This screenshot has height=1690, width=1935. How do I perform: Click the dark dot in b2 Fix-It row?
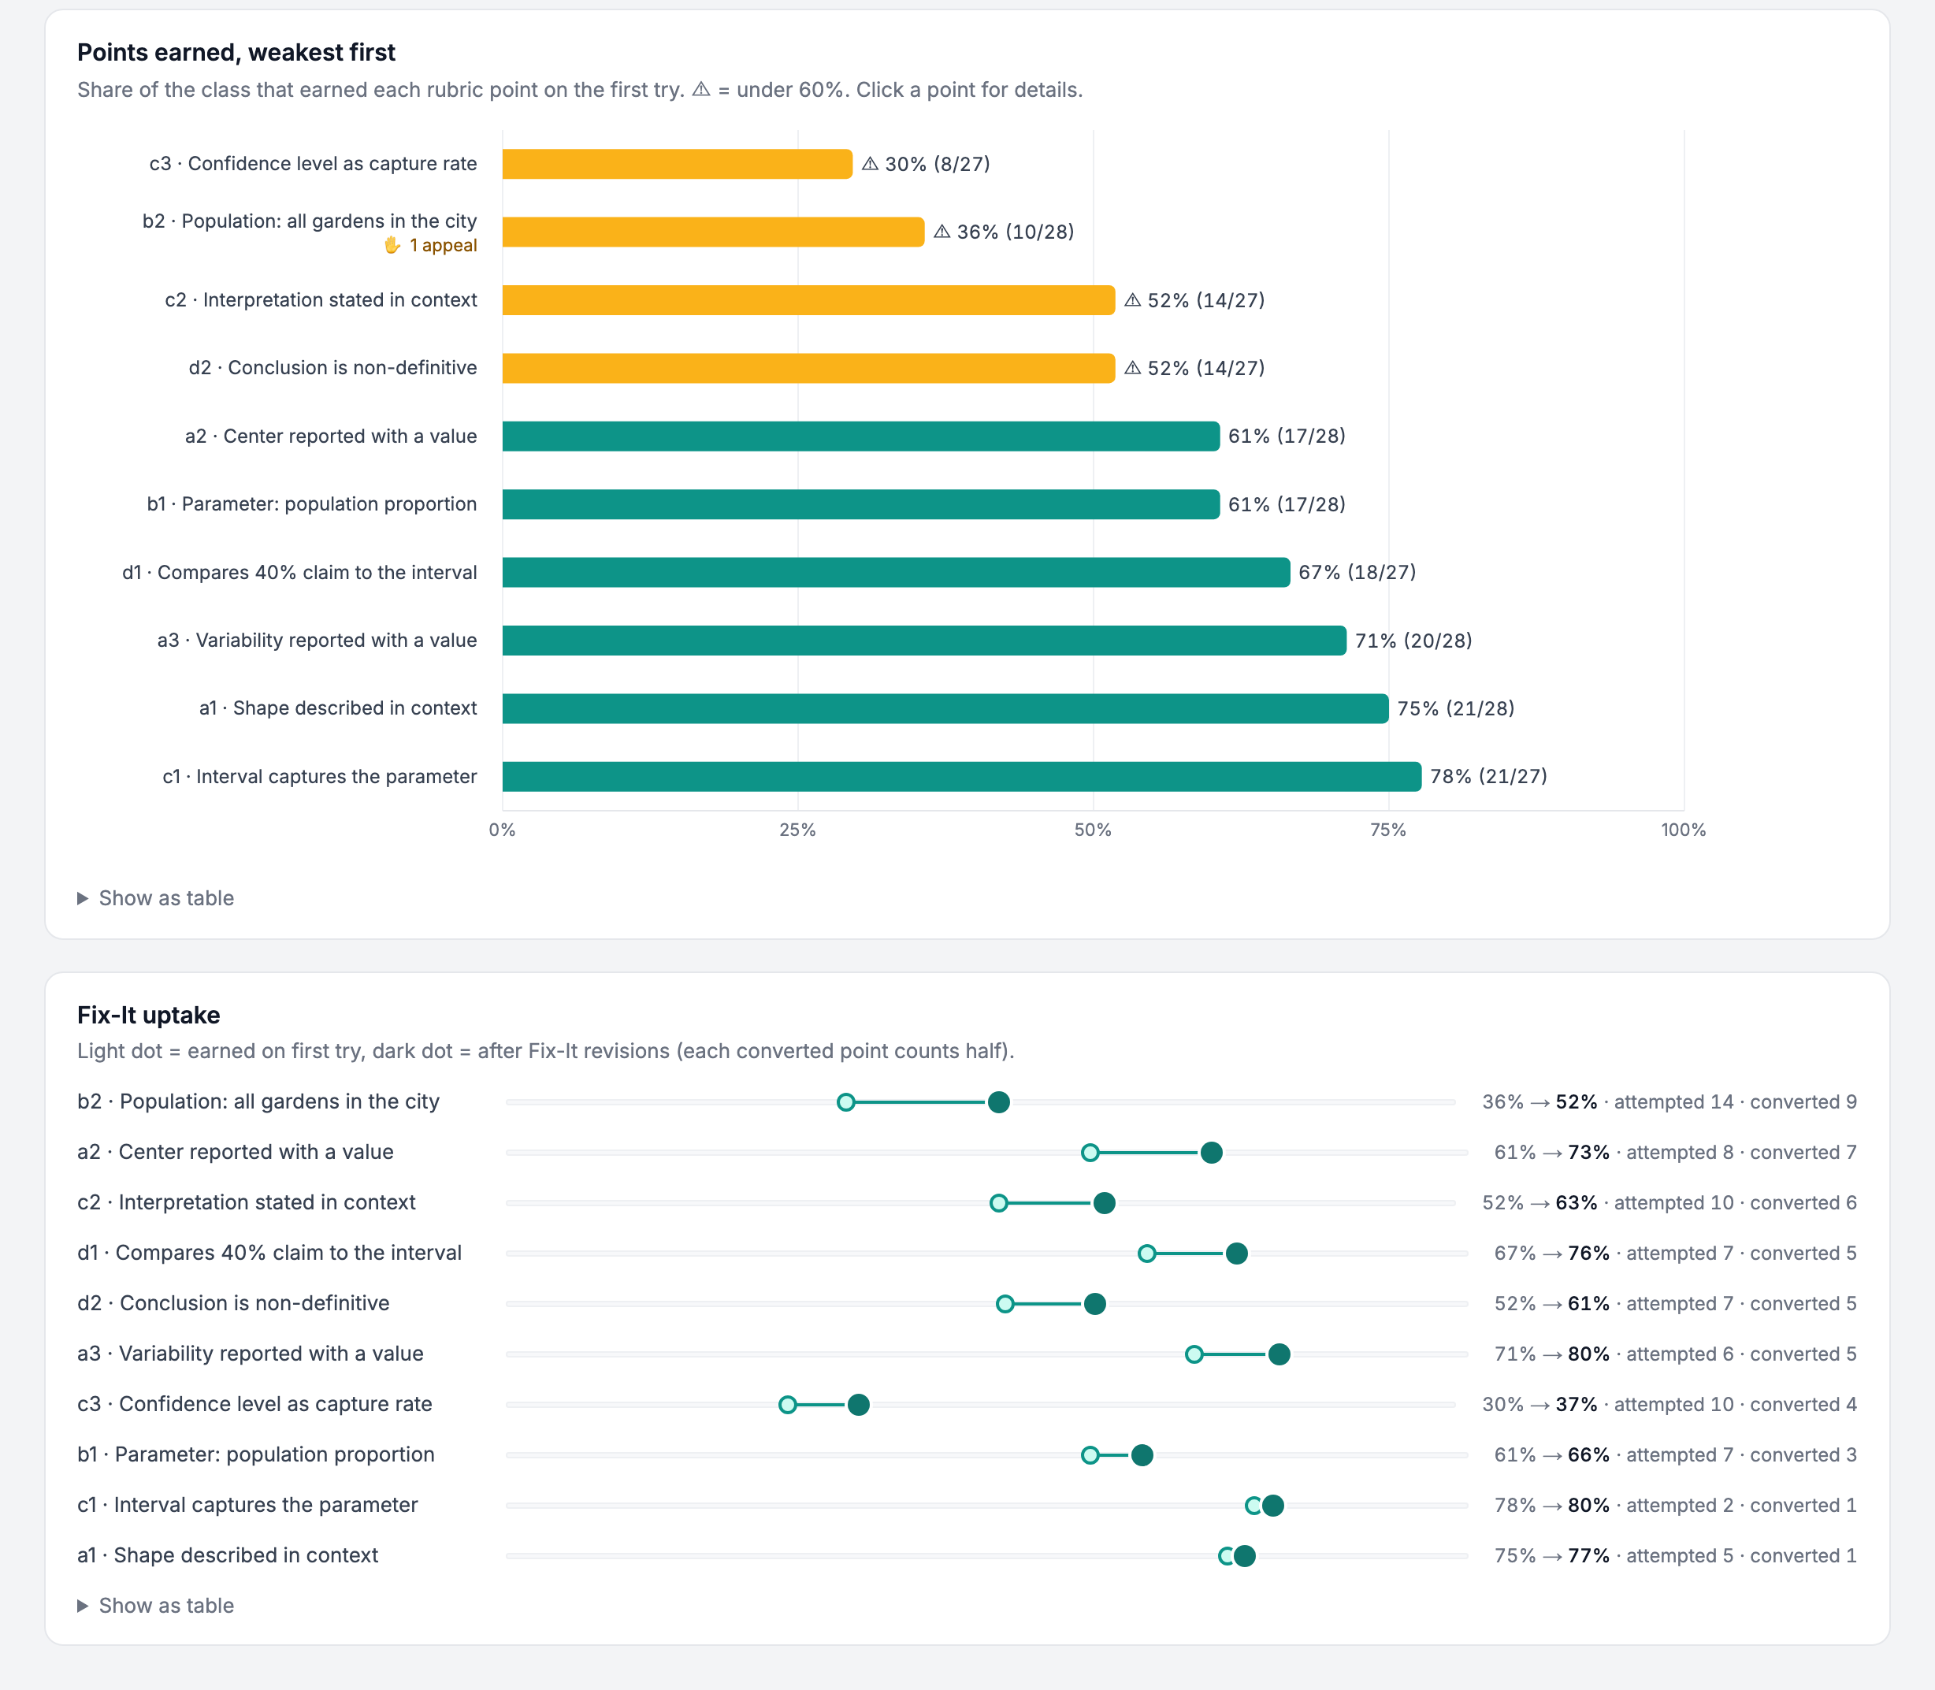[x=998, y=1101]
